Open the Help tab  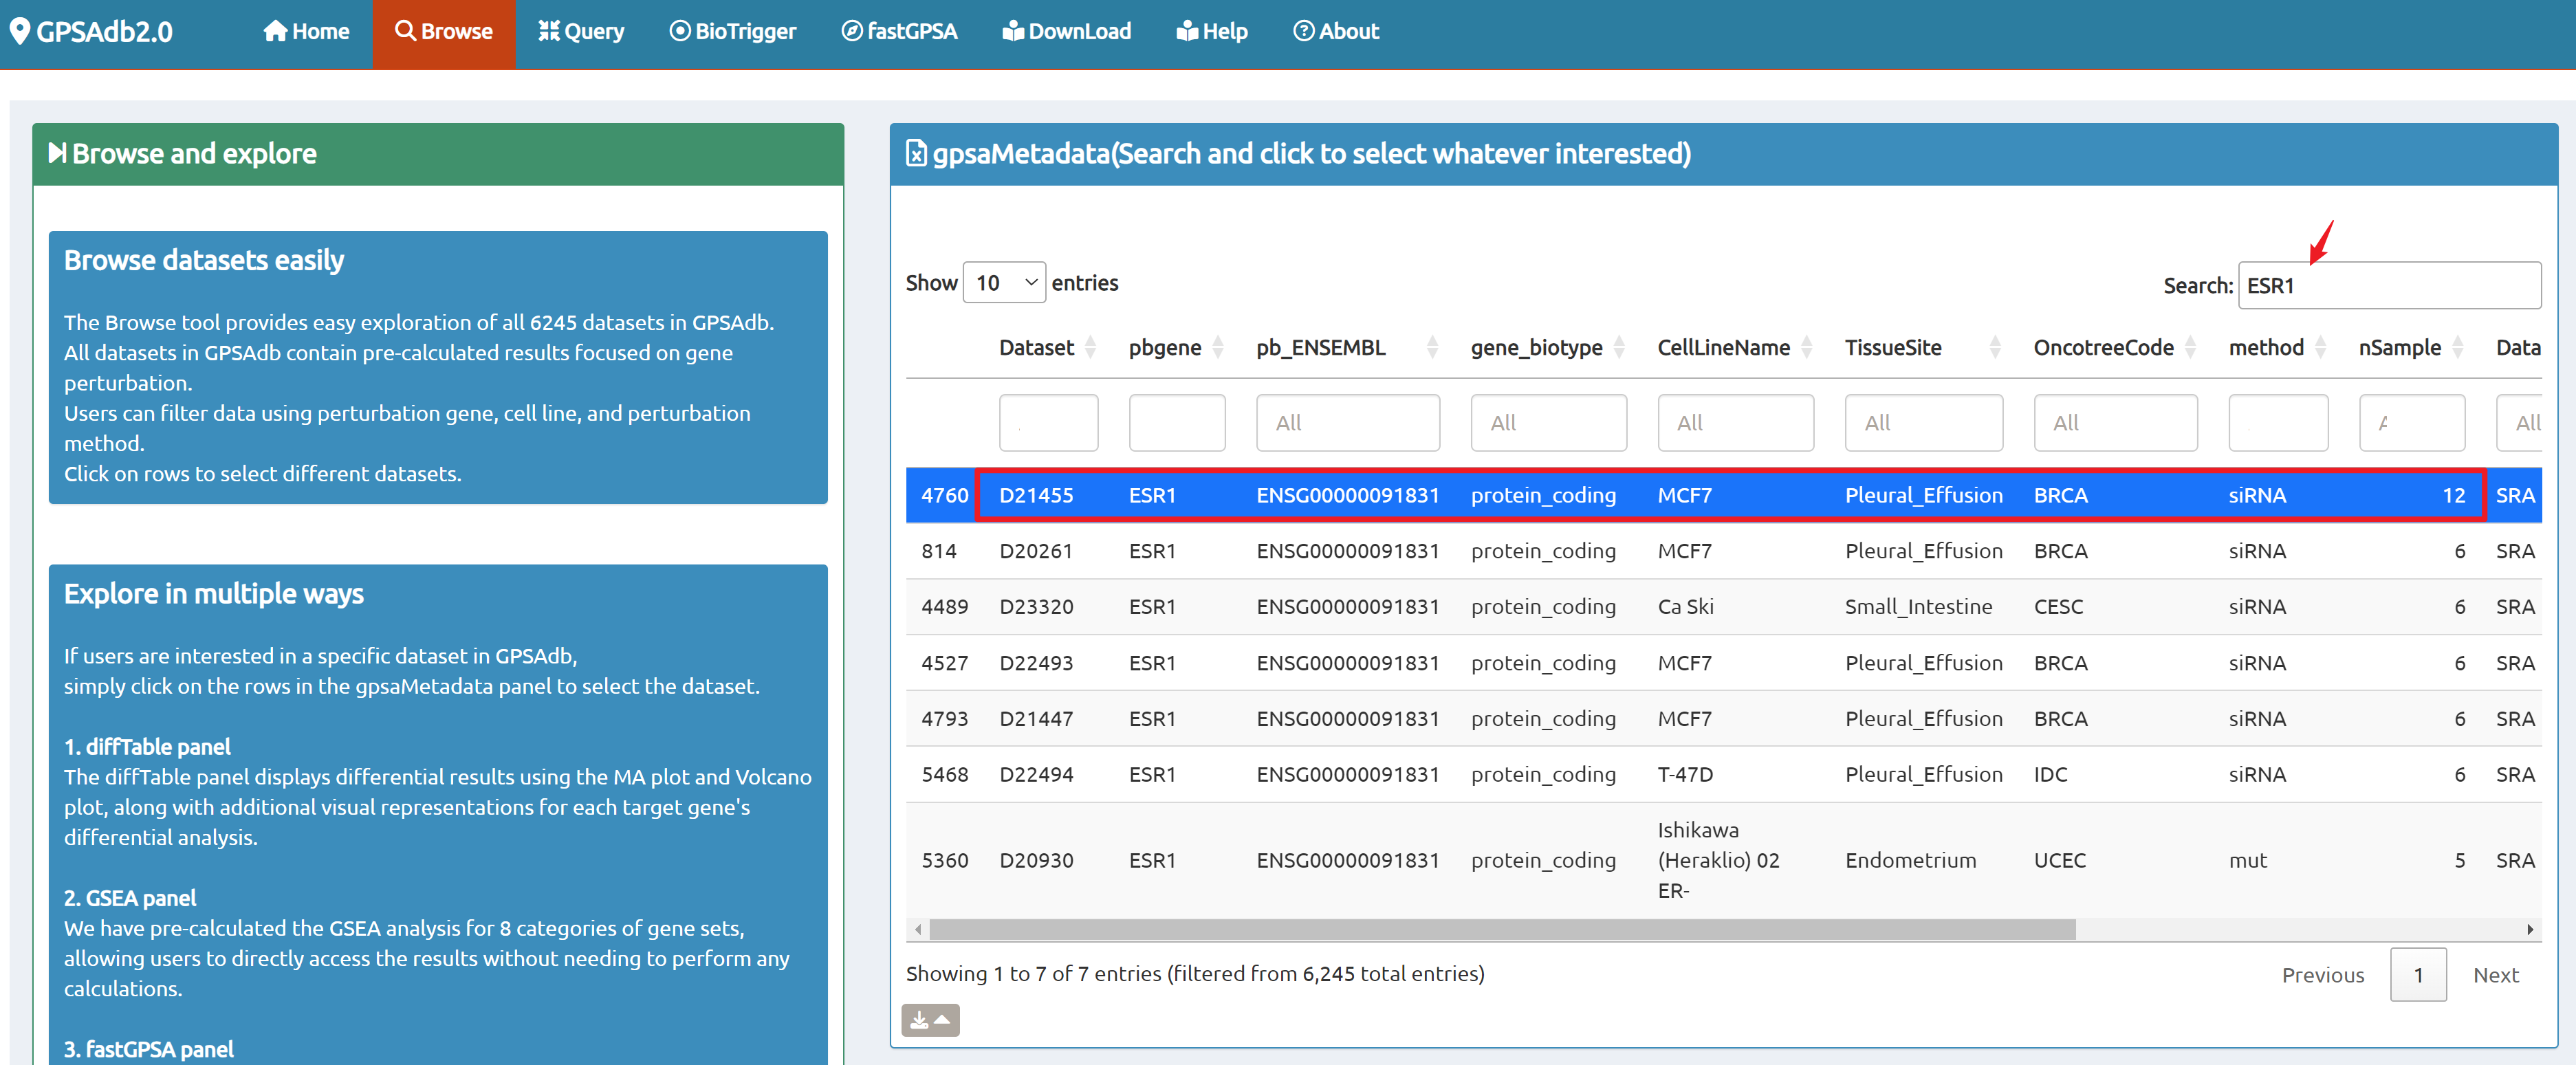[1212, 31]
